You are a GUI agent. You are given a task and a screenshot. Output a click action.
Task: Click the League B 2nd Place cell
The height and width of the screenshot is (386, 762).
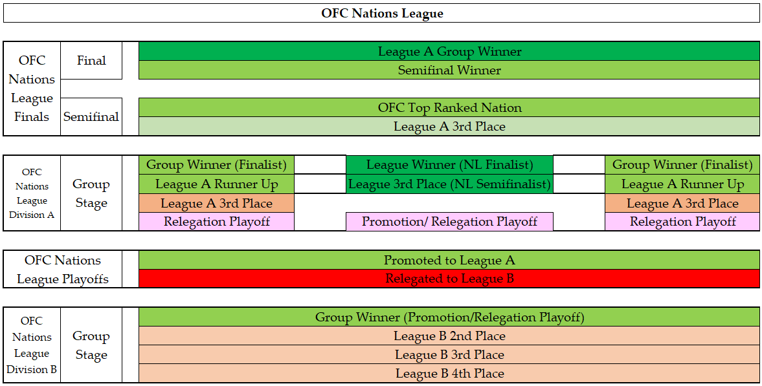449,336
